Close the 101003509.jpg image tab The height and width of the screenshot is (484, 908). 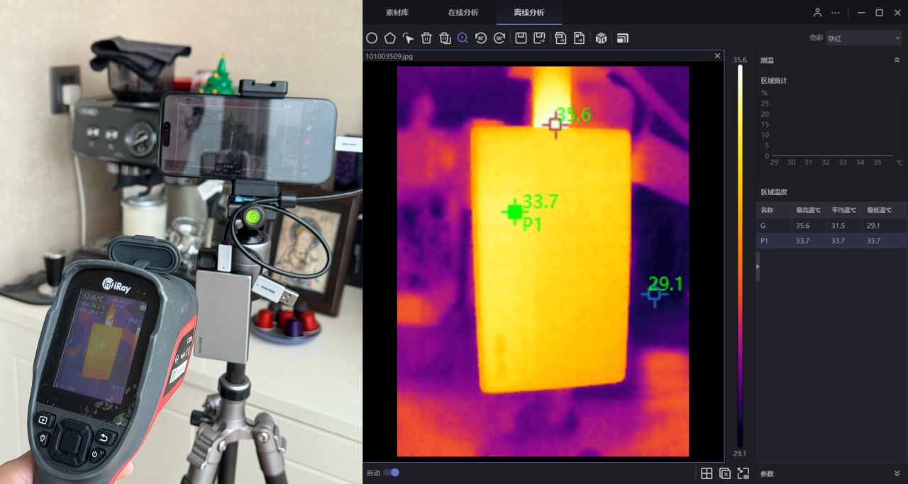point(717,55)
